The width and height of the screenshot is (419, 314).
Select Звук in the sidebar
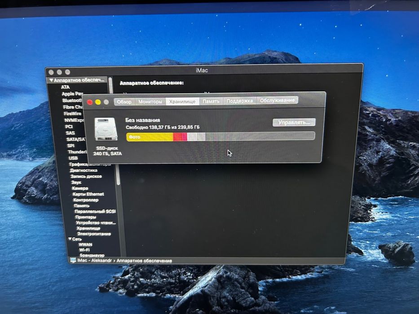pyautogui.click(x=76, y=183)
